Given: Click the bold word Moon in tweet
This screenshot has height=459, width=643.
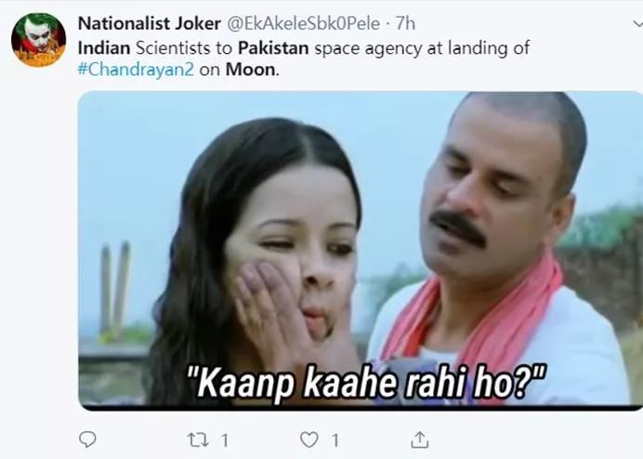Looking at the screenshot, I should (251, 70).
